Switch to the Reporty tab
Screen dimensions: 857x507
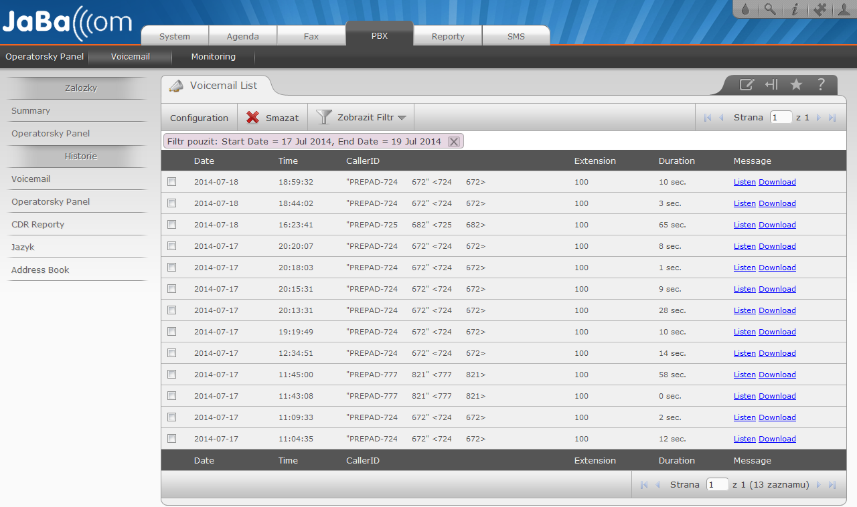(448, 36)
